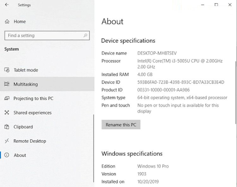This screenshot has height=187, width=237.
Task: Open Remote Desktop settings
Action: 47,141
